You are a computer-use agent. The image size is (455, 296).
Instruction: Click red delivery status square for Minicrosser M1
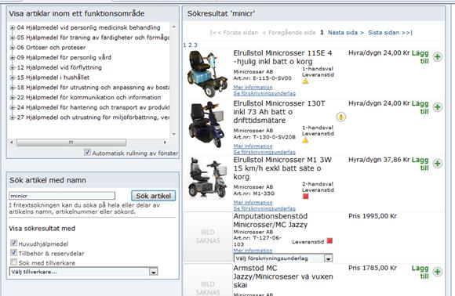pos(306,197)
